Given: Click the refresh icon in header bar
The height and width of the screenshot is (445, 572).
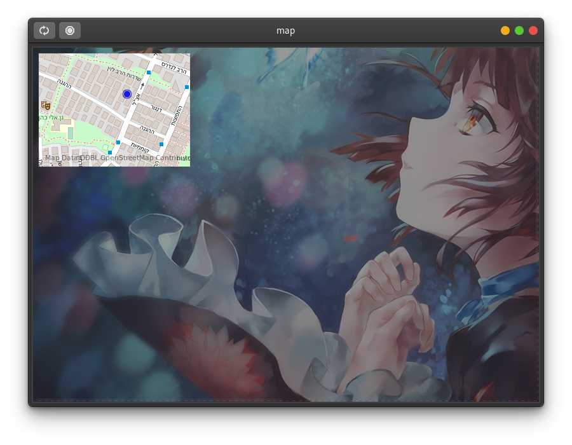Looking at the screenshot, I should 44,31.
